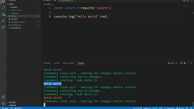Click the blue Hello World terminal line

[52, 70]
